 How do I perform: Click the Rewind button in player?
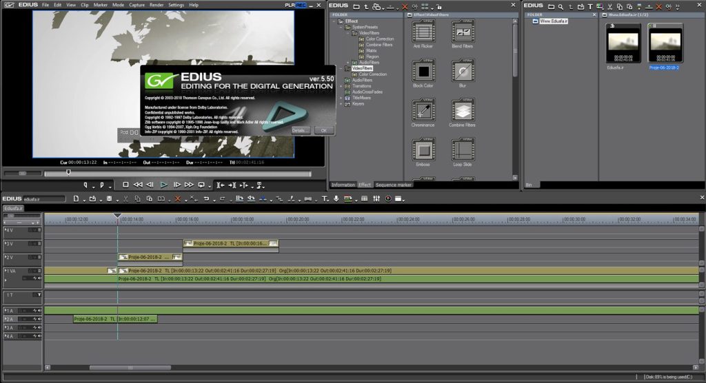138,185
